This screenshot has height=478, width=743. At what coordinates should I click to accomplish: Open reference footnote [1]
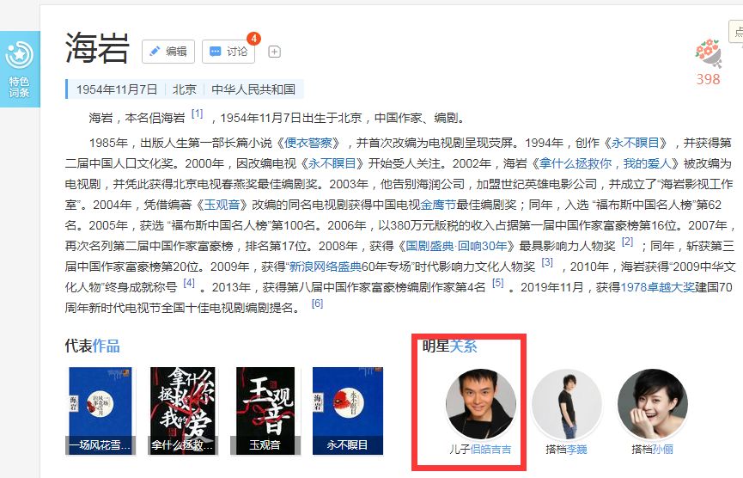[x=197, y=113]
